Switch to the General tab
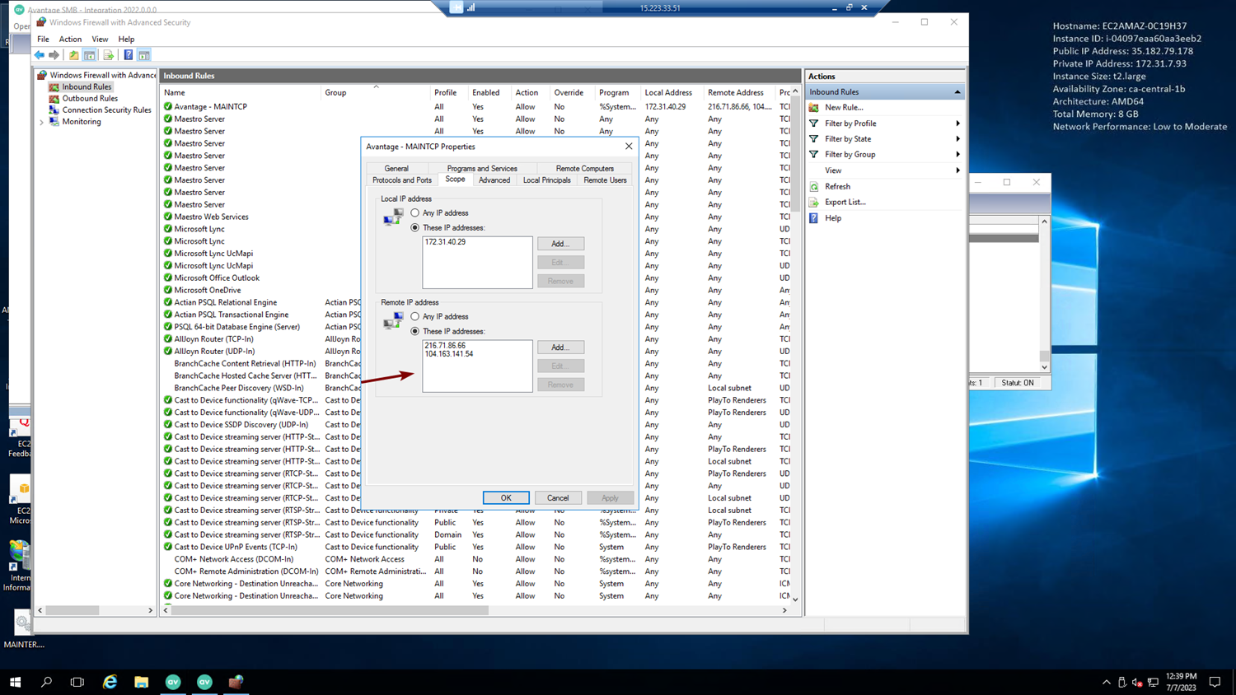This screenshot has height=695, width=1236. point(396,168)
